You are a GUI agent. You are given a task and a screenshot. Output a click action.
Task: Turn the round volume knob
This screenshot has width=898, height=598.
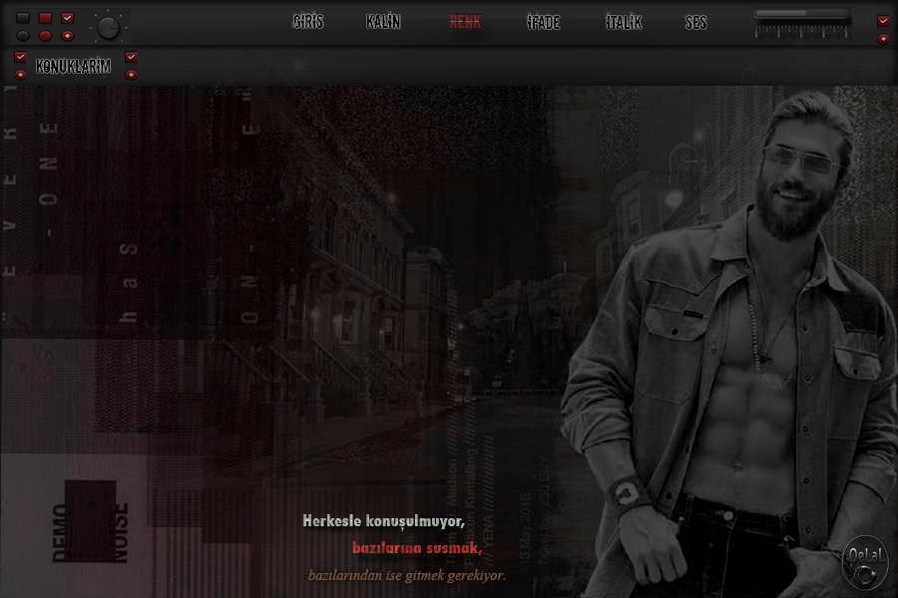click(x=108, y=27)
